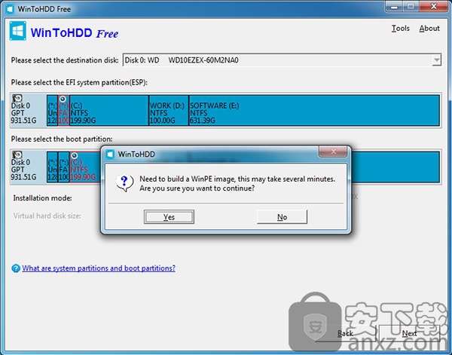Close the WinToHDD Free main window

(x=434, y=7)
